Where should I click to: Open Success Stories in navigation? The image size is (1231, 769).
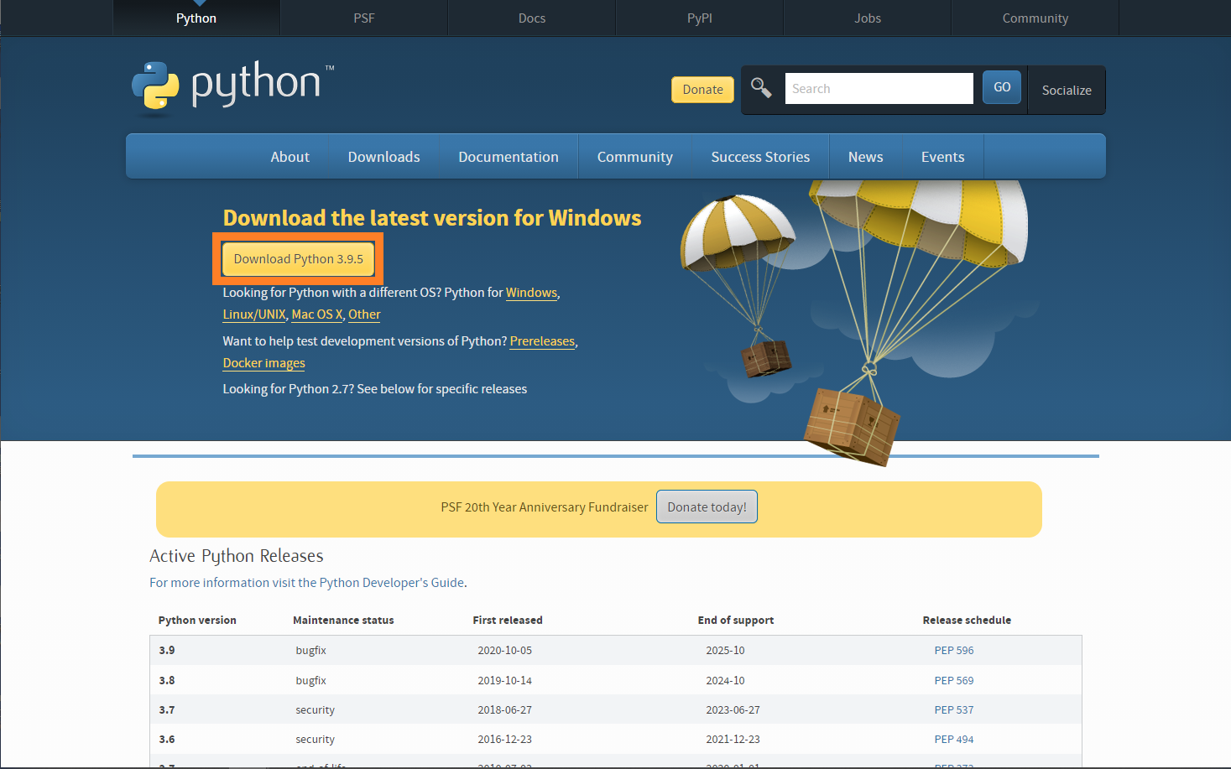(760, 157)
